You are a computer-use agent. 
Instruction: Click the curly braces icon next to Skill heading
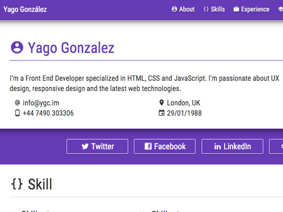tap(17, 184)
